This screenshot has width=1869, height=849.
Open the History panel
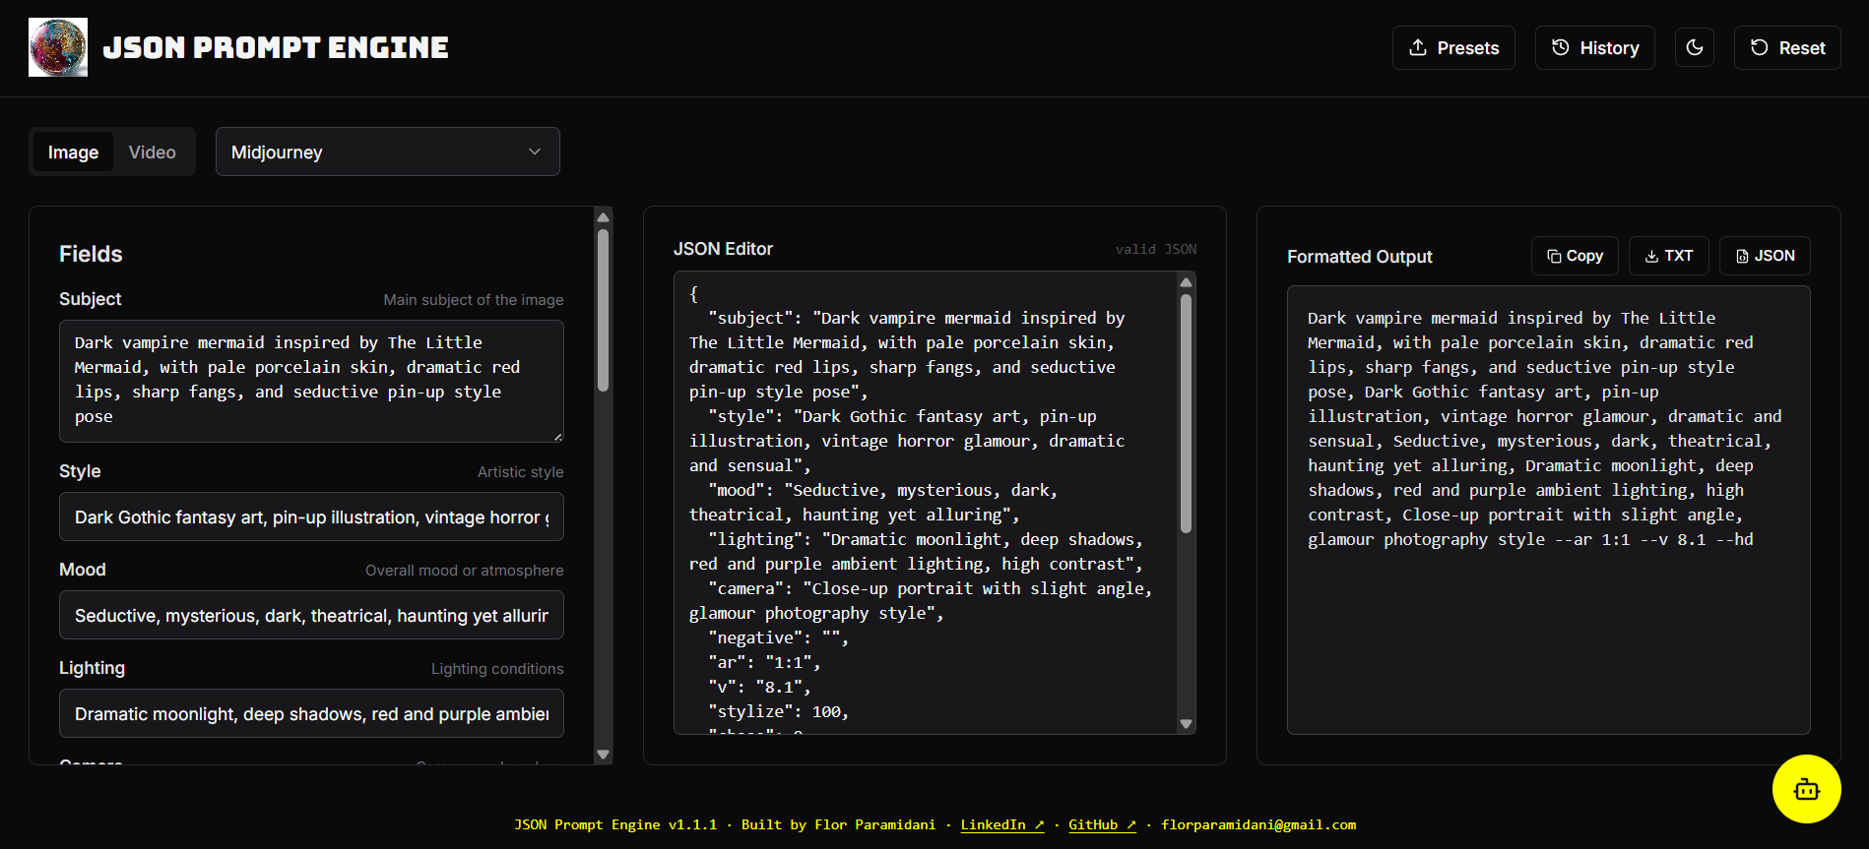(1594, 47)
